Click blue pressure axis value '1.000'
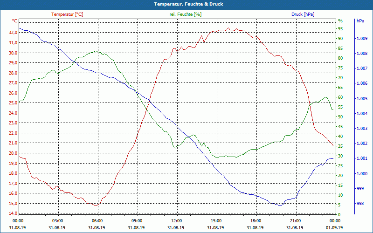Screen dimensions: 373x233 [x=362, y=173]
